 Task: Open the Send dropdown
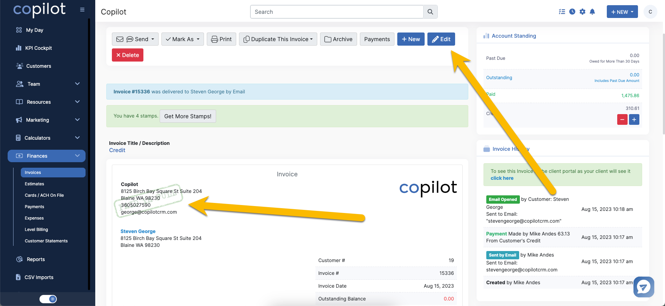(135, 39)
